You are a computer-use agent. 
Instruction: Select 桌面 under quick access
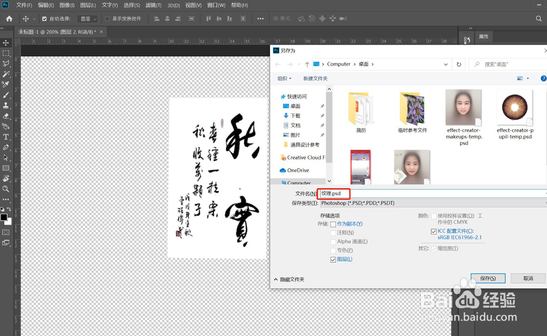pyautogui.click(x=295, y=106)
